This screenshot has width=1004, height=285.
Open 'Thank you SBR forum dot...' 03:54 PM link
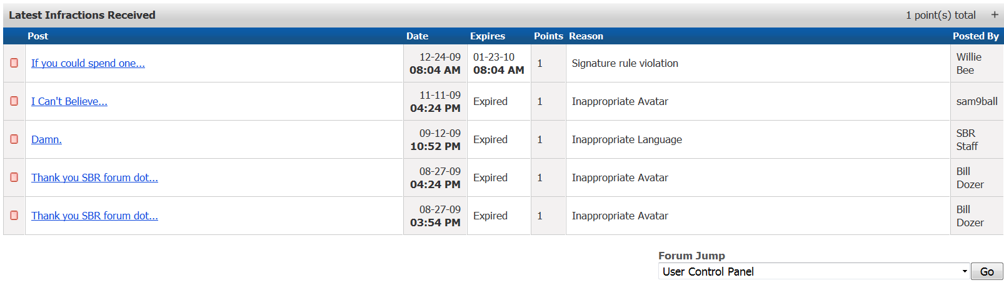click(x=94, y=216)
